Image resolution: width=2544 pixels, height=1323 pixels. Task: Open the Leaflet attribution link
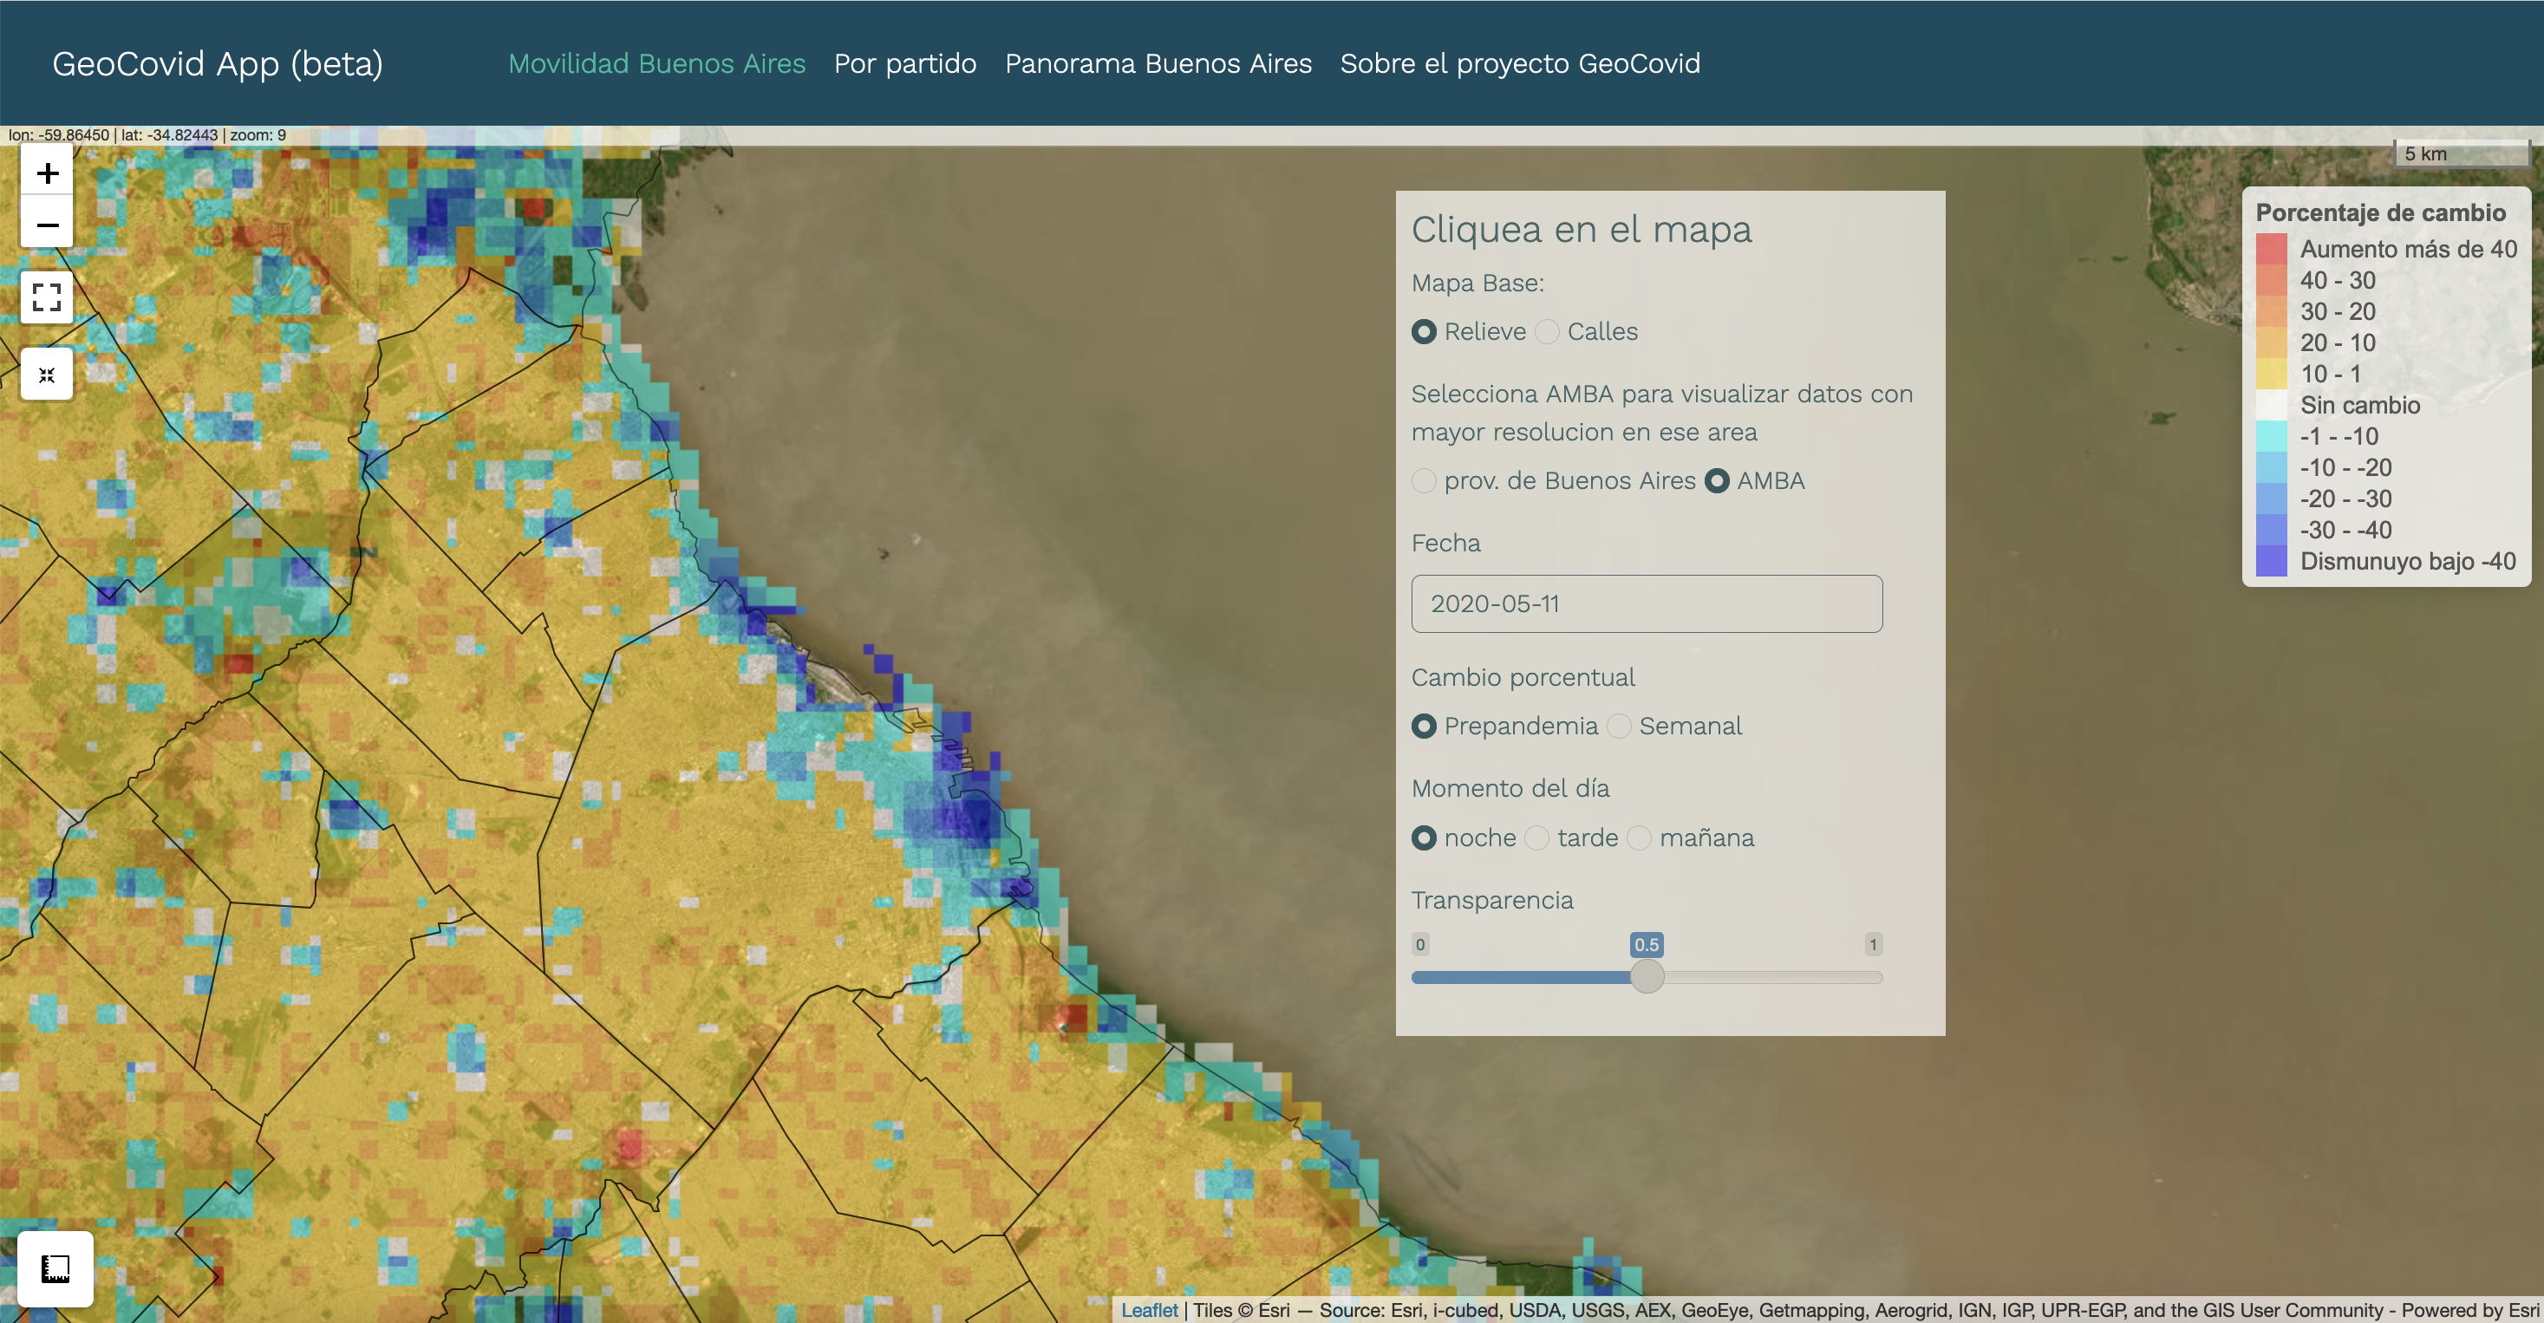(1149, 1309)
